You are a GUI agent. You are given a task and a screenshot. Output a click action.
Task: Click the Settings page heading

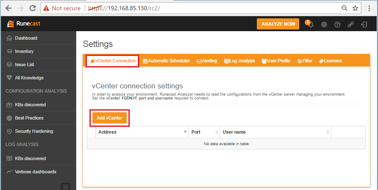pos(98,44)
